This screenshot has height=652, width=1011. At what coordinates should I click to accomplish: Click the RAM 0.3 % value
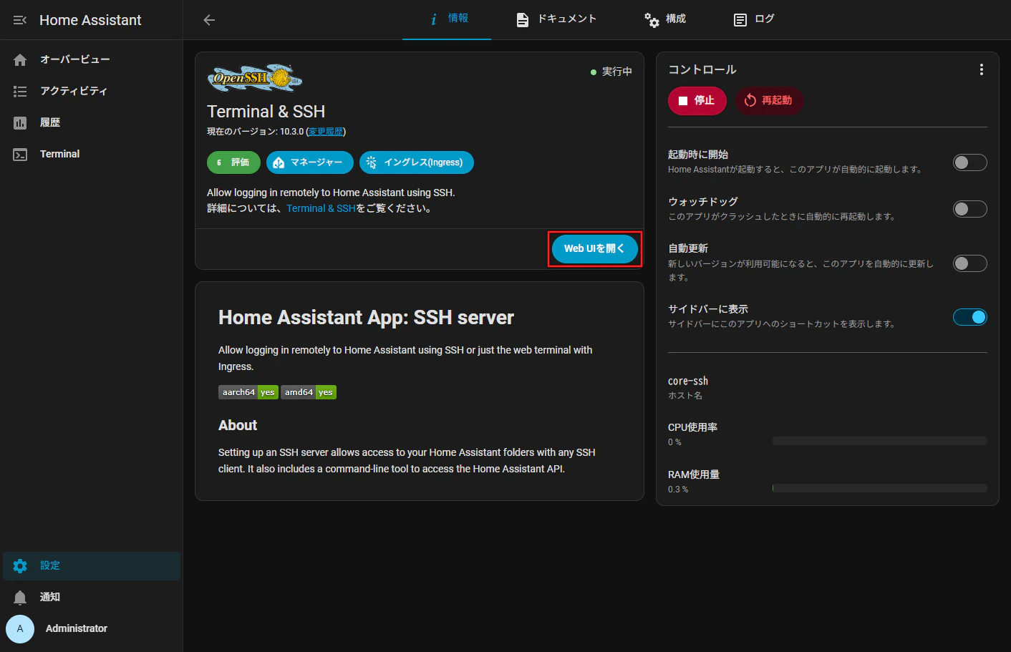678,490
